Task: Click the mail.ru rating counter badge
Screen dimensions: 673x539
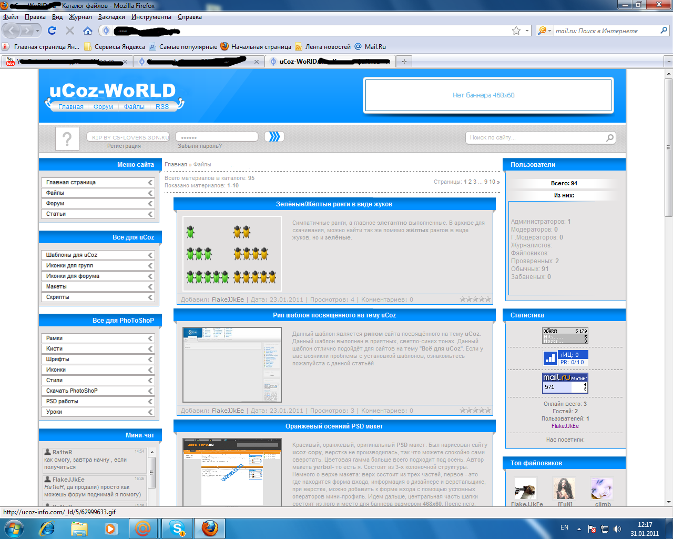Action: tap(565, 383)
